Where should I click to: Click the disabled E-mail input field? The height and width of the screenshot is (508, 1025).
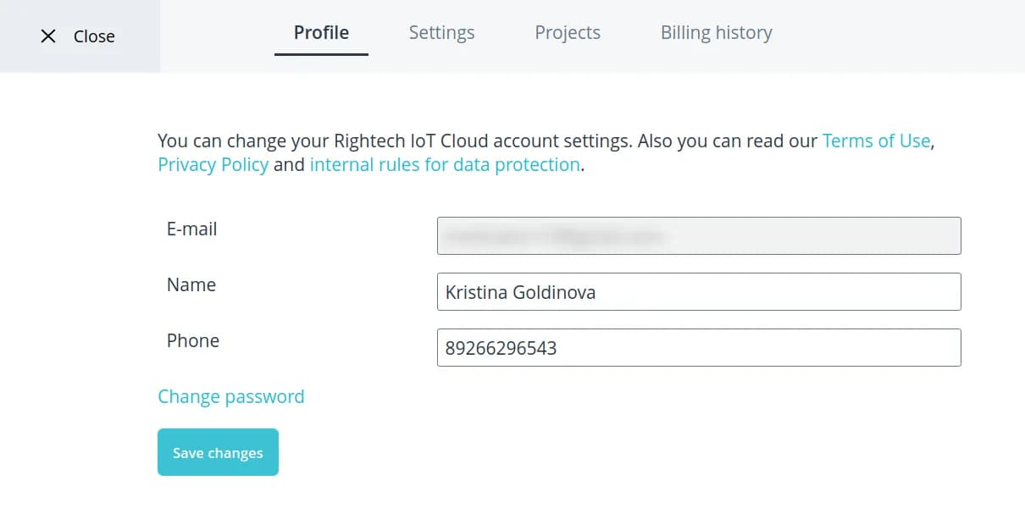click(x=699, y=236)
